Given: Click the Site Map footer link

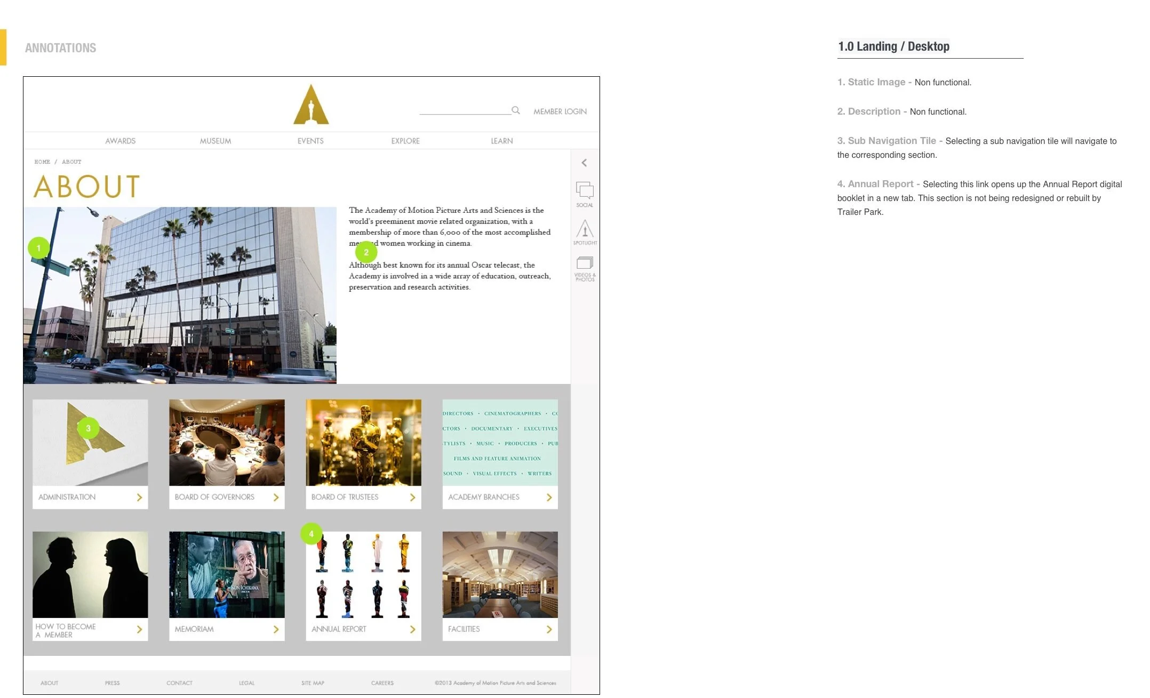Looking at the screenshot, I should pyautogui.click(x=313, y=683).
